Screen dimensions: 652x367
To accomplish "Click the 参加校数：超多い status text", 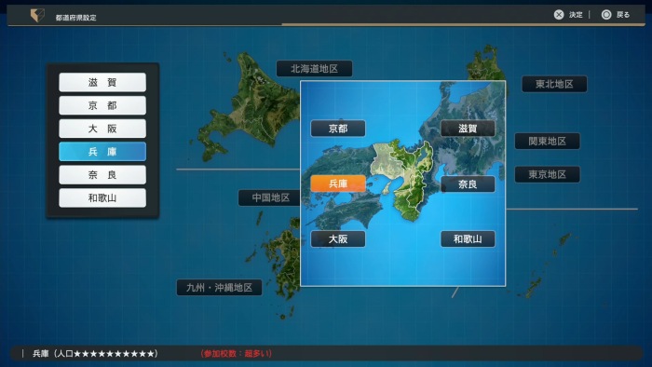I will pos(236,354).
